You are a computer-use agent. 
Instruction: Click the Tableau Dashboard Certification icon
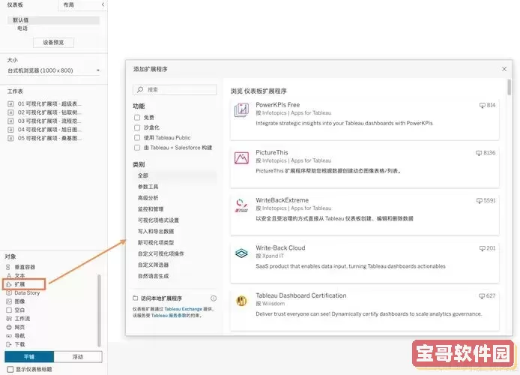tap(241, 301)
